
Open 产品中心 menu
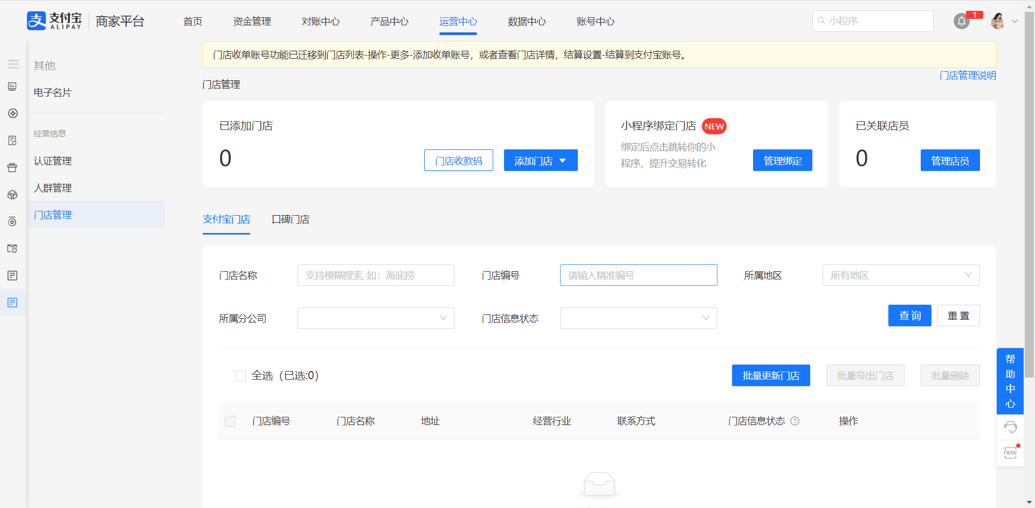pyautogui.click(x=389, y=22)
